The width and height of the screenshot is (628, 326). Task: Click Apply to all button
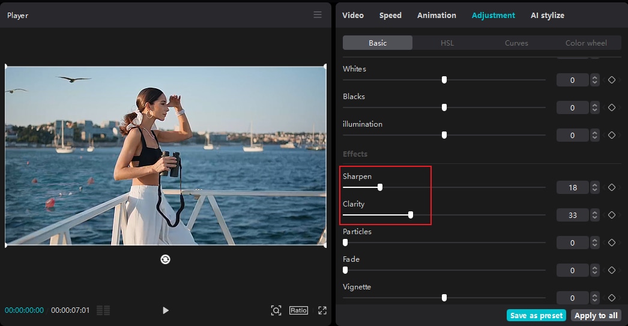(x=596, y=315)
